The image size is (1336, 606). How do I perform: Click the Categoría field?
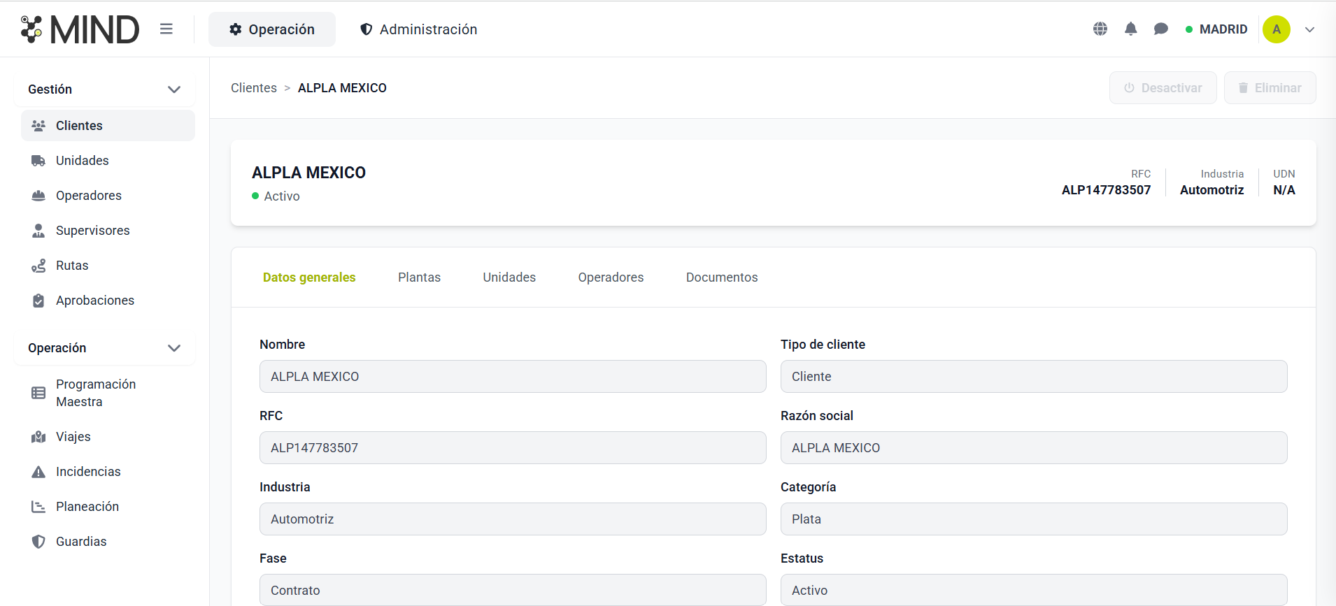coord(1034,519)
